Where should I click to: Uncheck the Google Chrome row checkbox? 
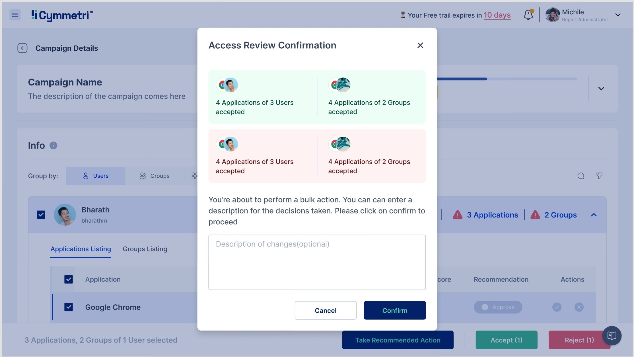pyautogui.click(x=69, y=307)
